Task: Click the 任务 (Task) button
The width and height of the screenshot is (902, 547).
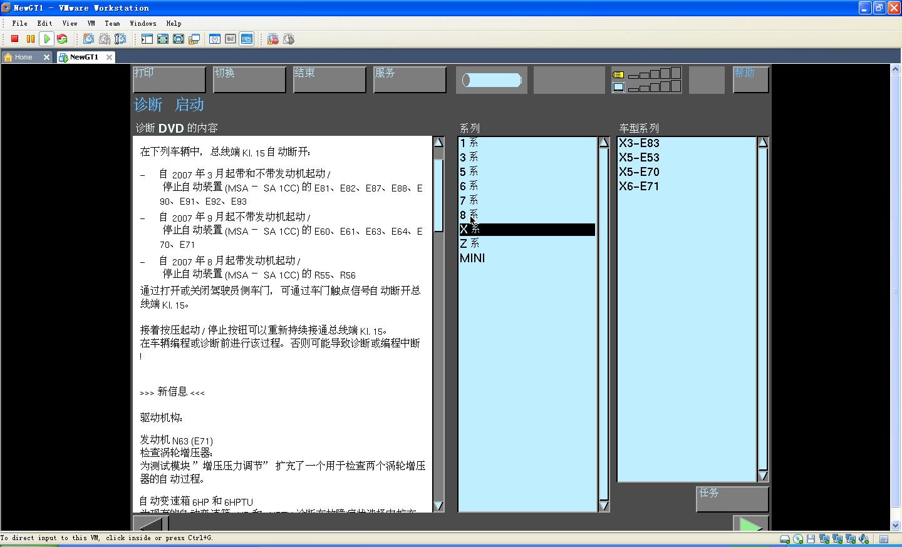Action: pyautogui.click(x=732, y=499)
